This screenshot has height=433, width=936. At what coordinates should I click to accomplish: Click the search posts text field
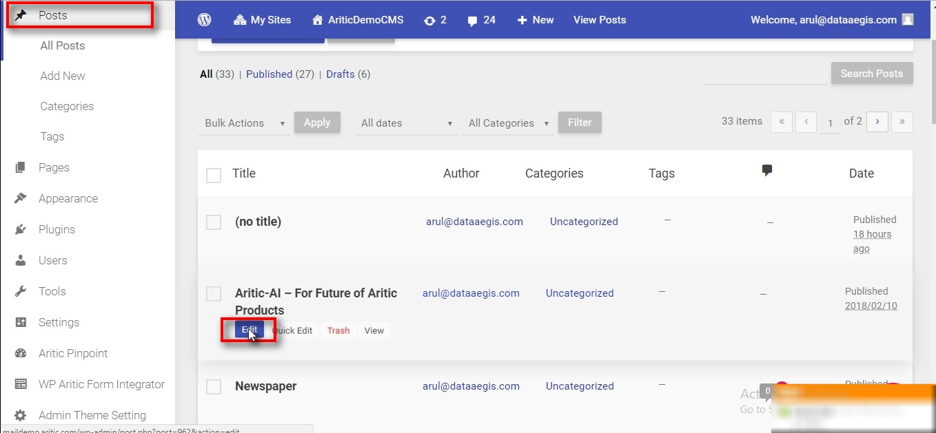click(765, 74)
